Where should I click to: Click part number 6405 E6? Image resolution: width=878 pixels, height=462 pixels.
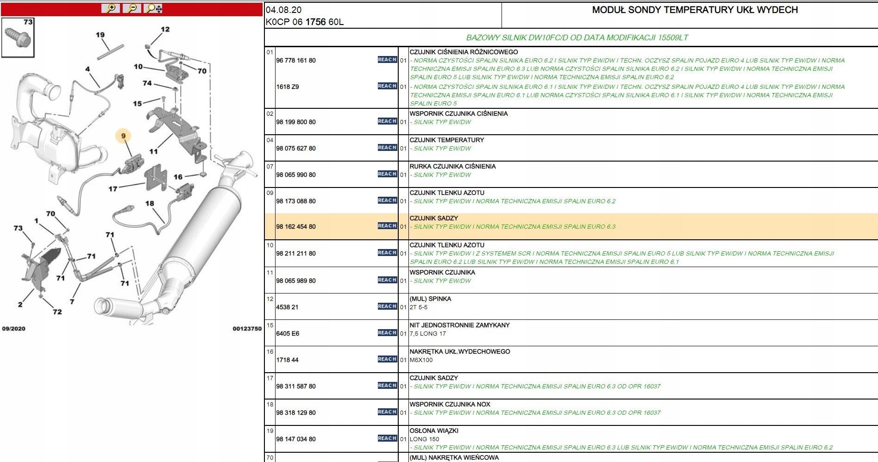(288, 334)
